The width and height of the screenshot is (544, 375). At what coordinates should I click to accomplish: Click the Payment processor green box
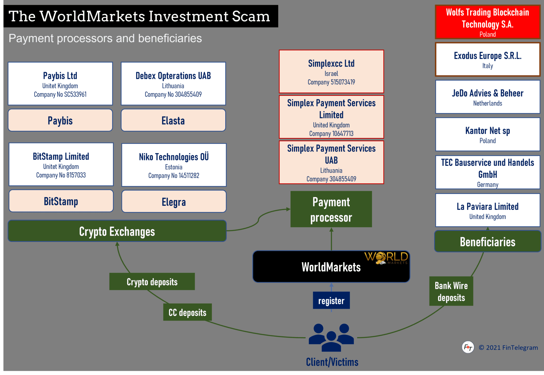[x=331, y=209]
